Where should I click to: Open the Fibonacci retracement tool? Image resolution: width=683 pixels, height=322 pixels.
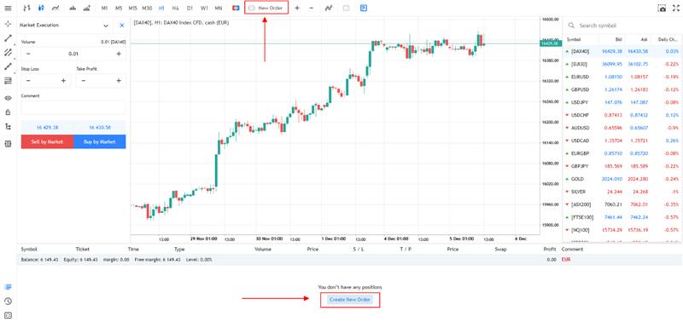point(8,81)
